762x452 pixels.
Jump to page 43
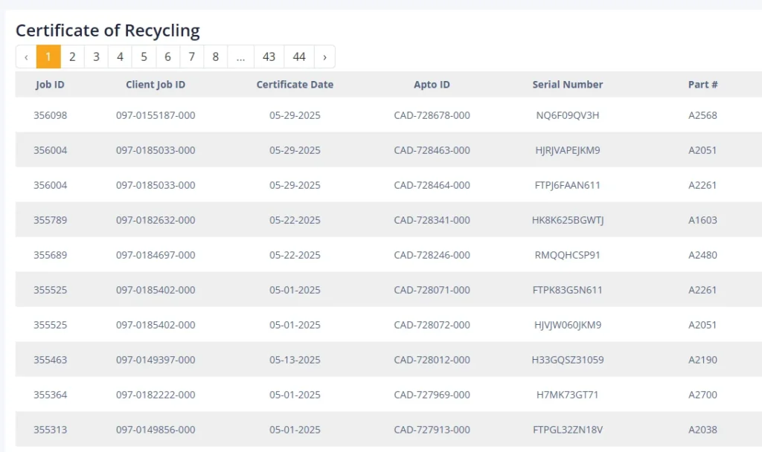pos(269,56)
